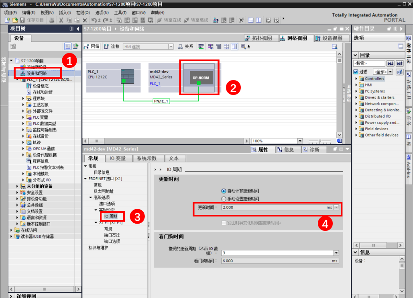Open the 更新时间 2.000 ms dropdown

[336, 208]
